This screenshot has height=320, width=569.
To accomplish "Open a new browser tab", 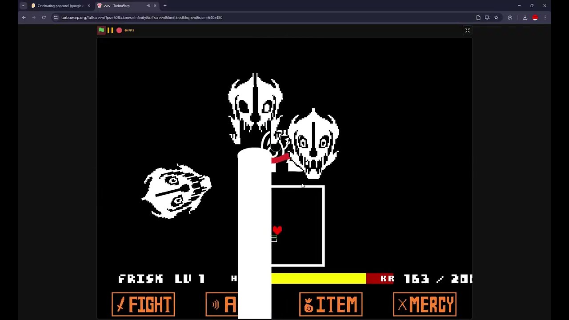I will point(165,6).
